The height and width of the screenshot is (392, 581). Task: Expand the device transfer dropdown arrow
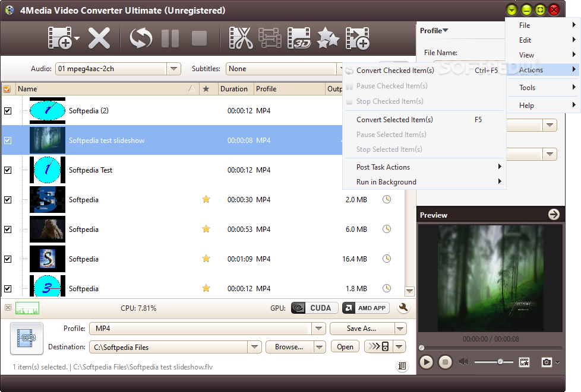pyautogui.click(x=399, y=347)
